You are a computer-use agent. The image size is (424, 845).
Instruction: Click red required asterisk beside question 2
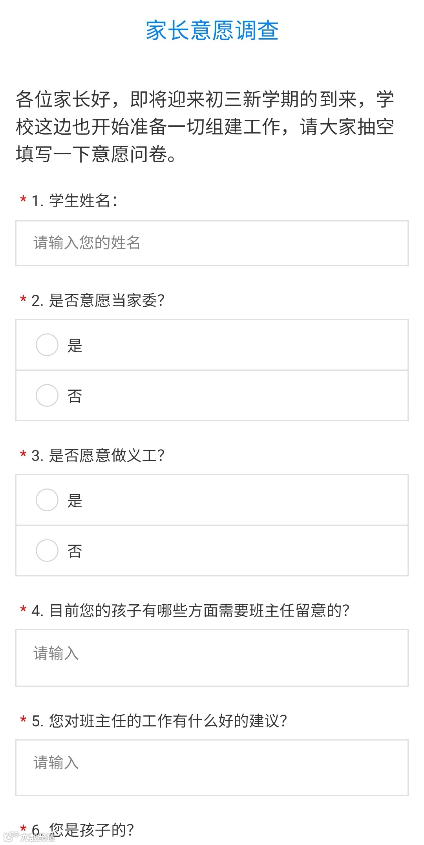click(x=23, y=300)
